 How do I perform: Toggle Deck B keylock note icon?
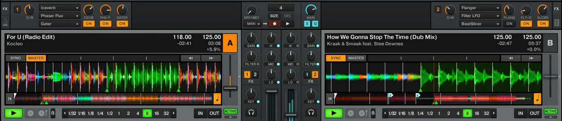538,99
